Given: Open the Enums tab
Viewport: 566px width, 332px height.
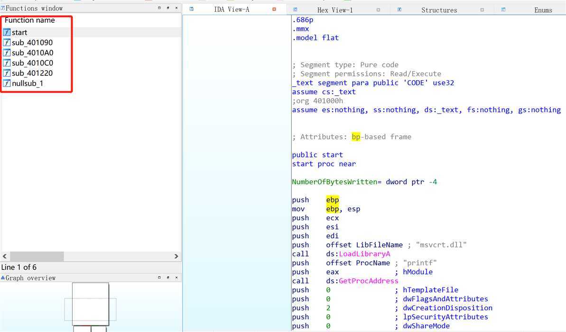Looking at the screenshot, I should [543, 10].
